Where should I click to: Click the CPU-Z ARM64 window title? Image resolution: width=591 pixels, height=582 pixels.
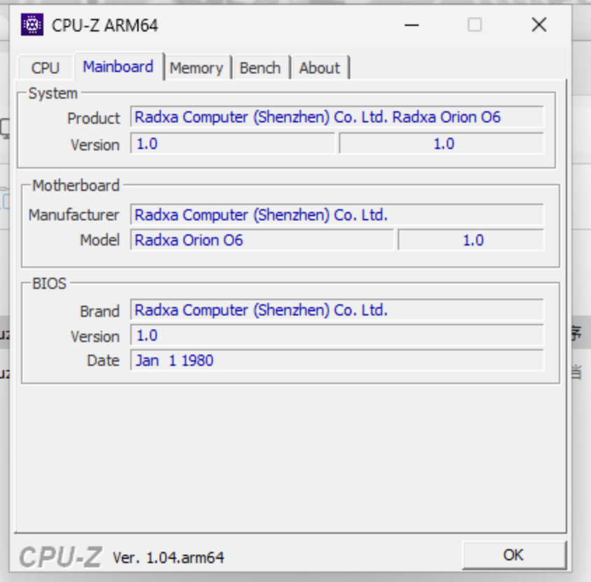[x=105, y=26]
